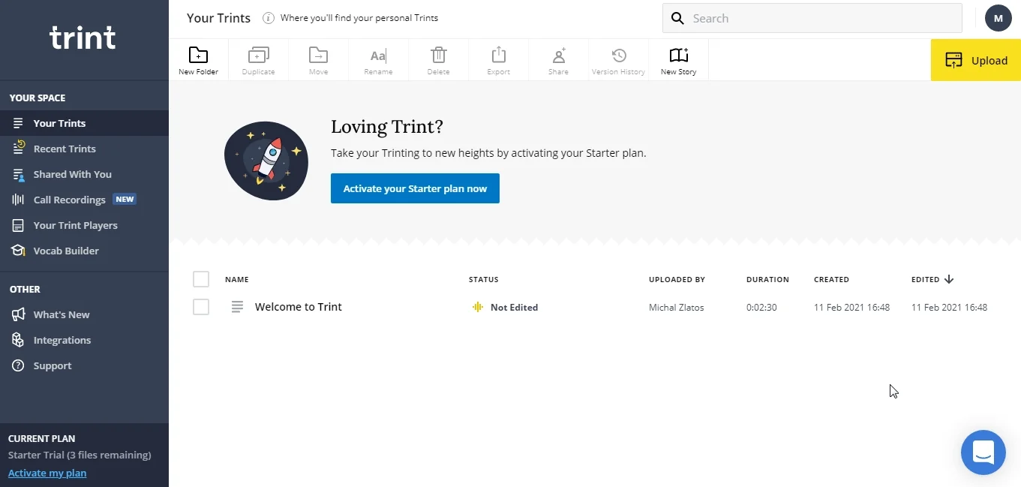This screenshot has width=1021, height=487.
Task: Click the Export toolbar icon
Action: [x=498, y=55]
